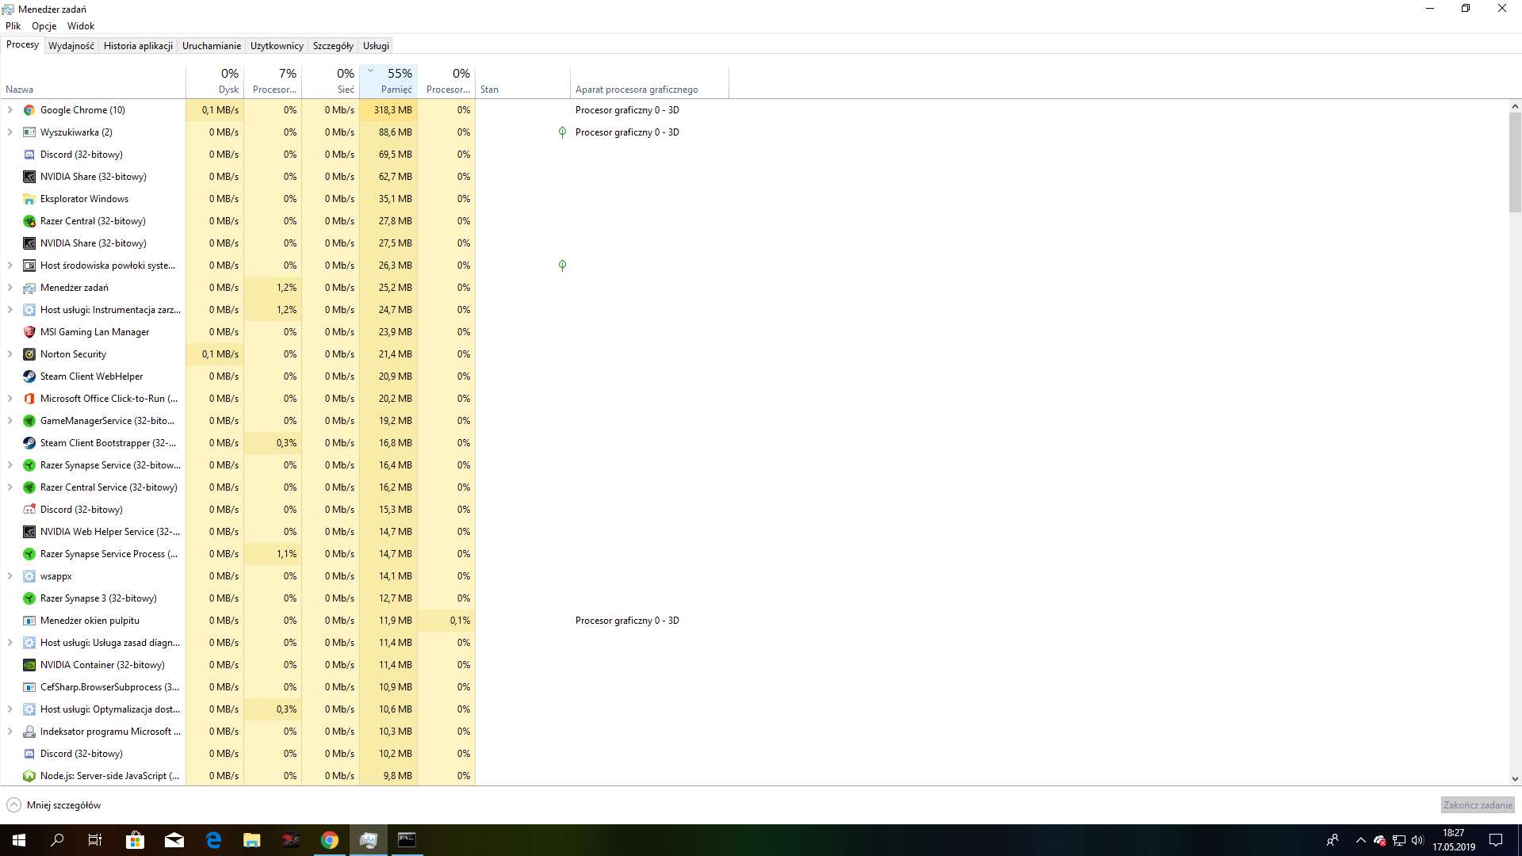The height and width of the screenshot is (856, 1522).
Task: Click the taskbar clock showing 18:27
Action: tap(1453, 840)
